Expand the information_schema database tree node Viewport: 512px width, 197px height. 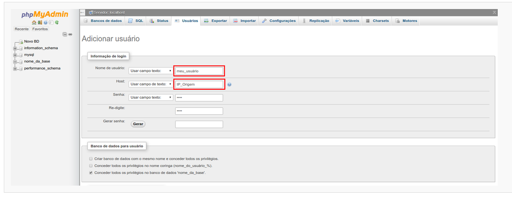pos(15,48)
